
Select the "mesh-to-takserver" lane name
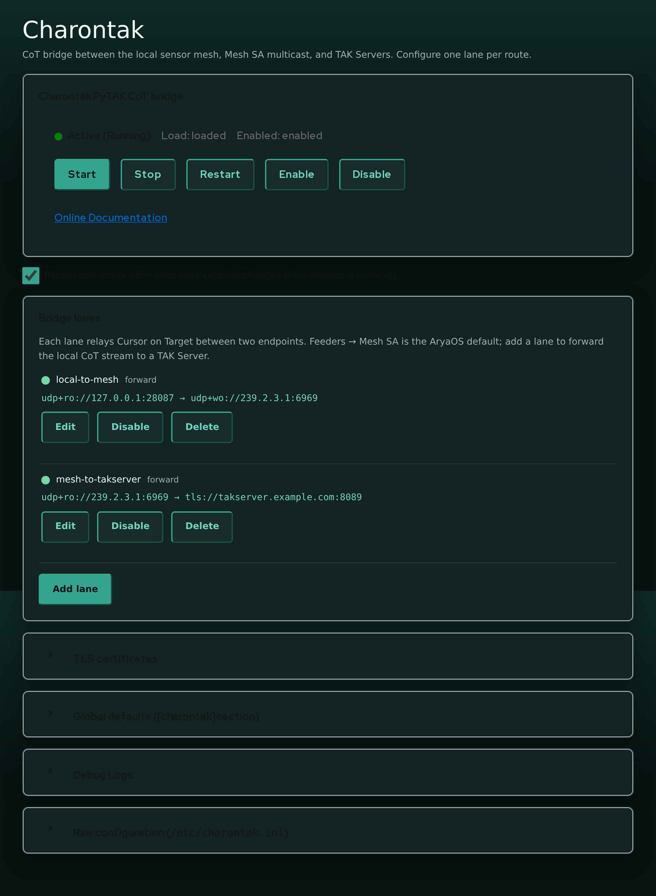coord(98,479)
